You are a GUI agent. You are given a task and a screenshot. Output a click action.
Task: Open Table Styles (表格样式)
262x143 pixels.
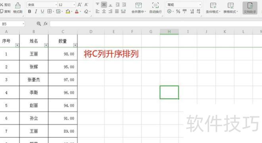tap(231, 8)
